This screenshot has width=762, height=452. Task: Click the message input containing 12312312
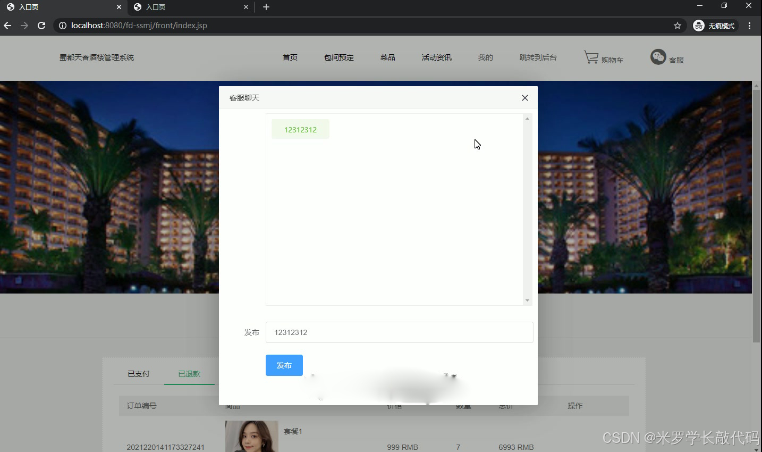tap(399, 332)
